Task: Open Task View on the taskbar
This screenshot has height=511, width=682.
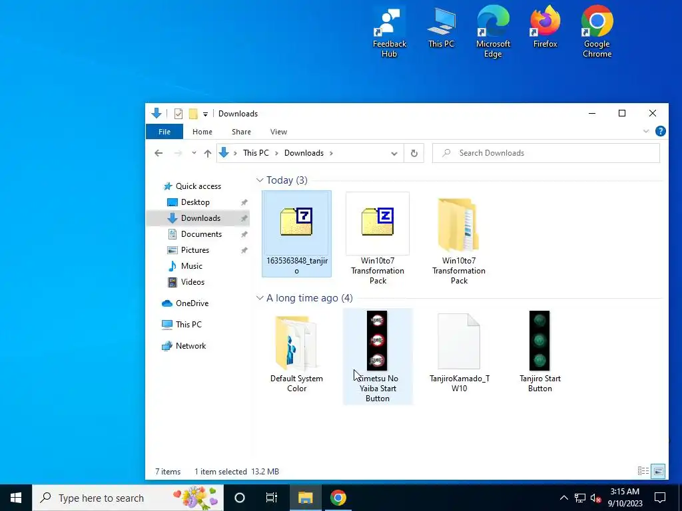Action: pos(272,498)
